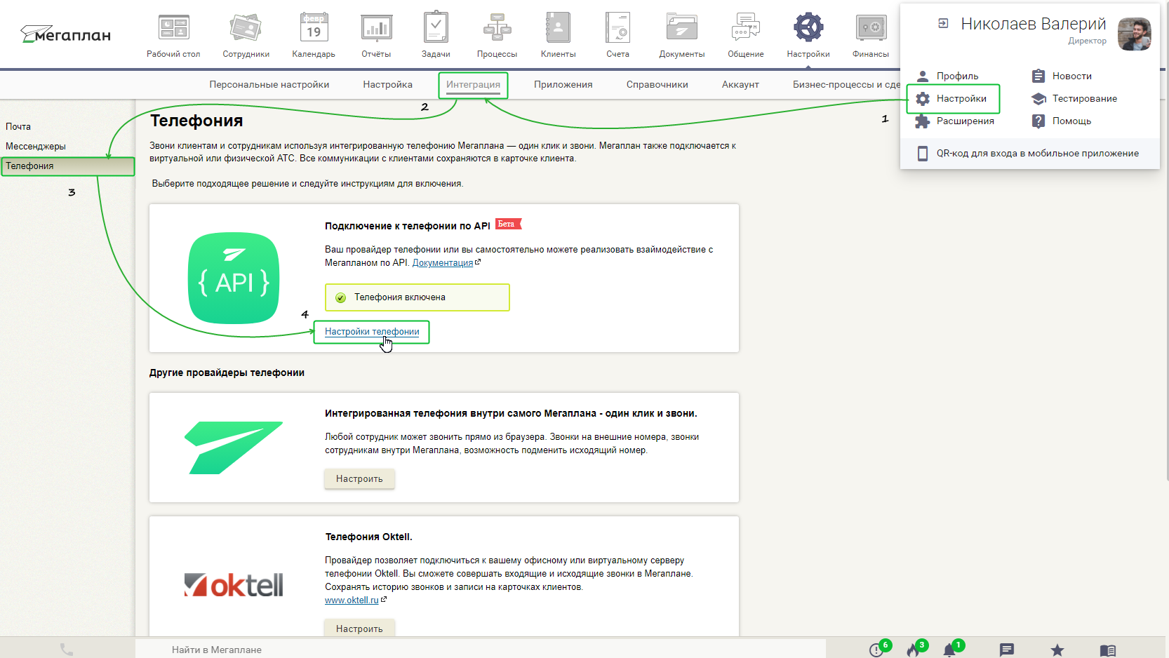Open Задачи clipboard icon
This screenshot has width=1169, height=658.
pos(436,28)
